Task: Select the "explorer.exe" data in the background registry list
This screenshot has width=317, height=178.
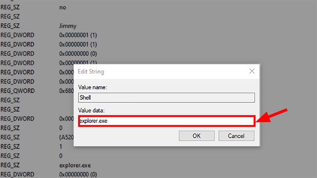Action: pyautogui.click(x=75, y=165)
